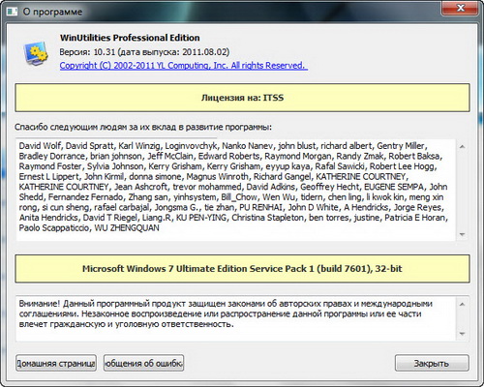The width and height of the screenshot is (484, 387).
Task: Click the small title bar window icon
Action: (x=12, y=12)
